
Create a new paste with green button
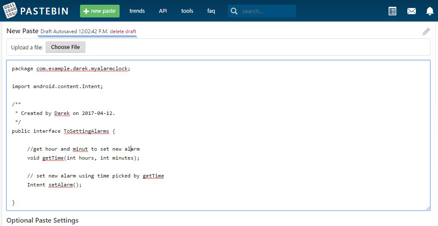click(100, 11)
